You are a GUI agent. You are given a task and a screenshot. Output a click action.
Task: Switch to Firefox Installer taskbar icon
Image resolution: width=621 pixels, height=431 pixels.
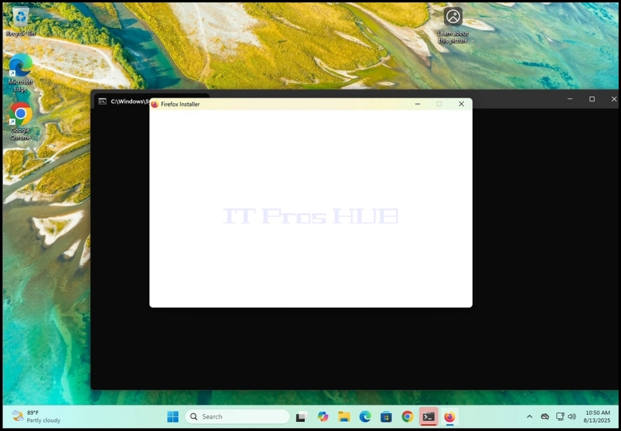pyautogui.click(x=449, y=416)
